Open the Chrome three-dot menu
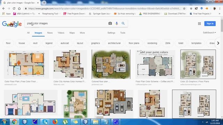This screenshot has width=223, height=125. coord(220,8)
